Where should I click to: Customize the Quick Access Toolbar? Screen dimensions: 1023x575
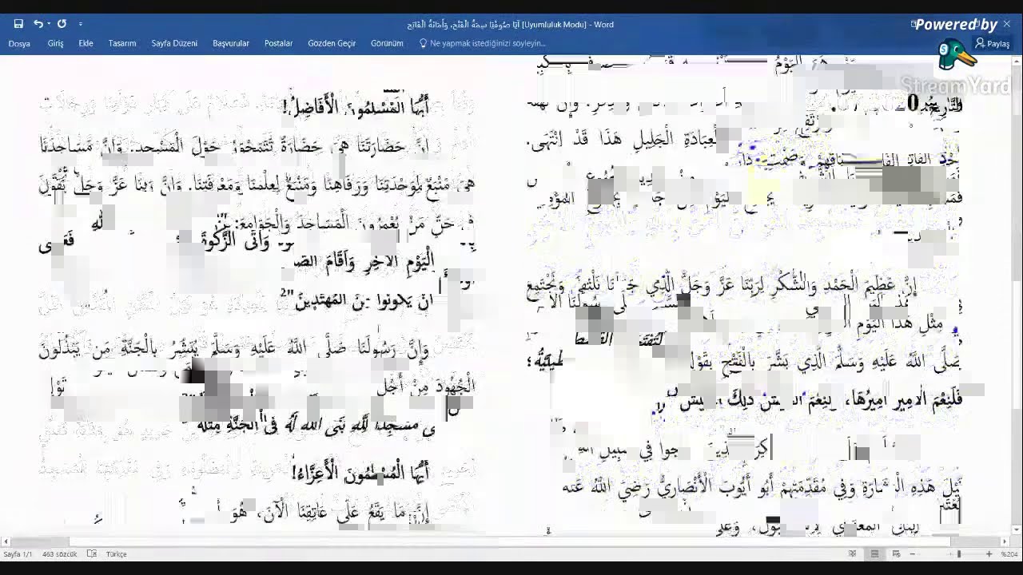80,25
